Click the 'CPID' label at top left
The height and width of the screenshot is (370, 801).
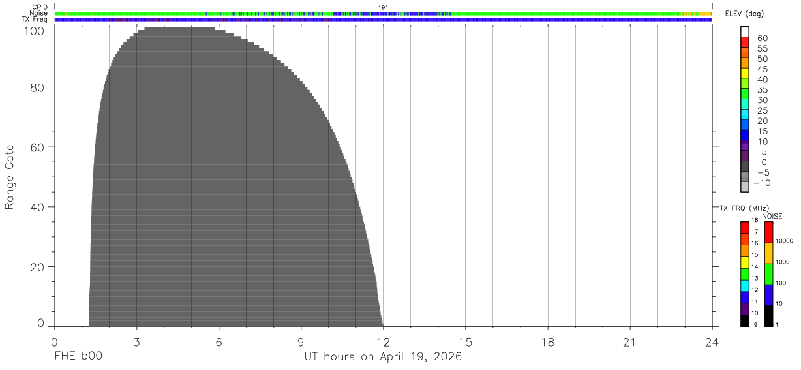(x=40, y=7)
